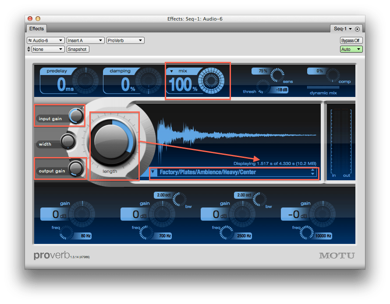Click the thresh knob in dynamic mix

pyautogui.click(x=263, y=86)
